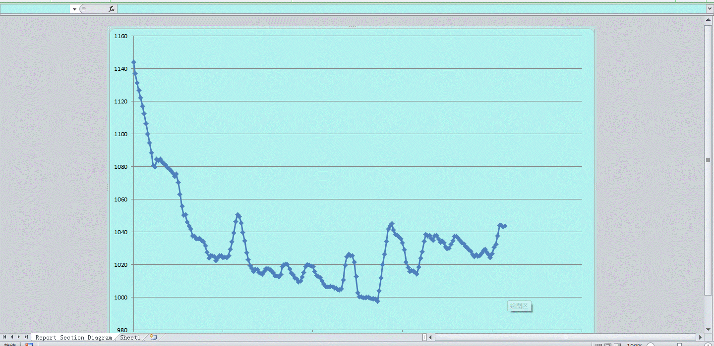
Task: Jump to last sheet with navigation arrow
Action: pos(26,337)
